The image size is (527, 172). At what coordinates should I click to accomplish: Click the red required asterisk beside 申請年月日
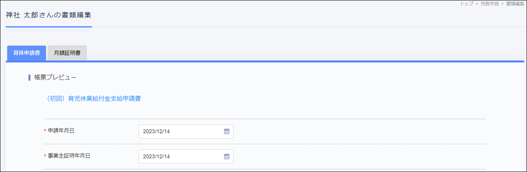click(45, 131)
